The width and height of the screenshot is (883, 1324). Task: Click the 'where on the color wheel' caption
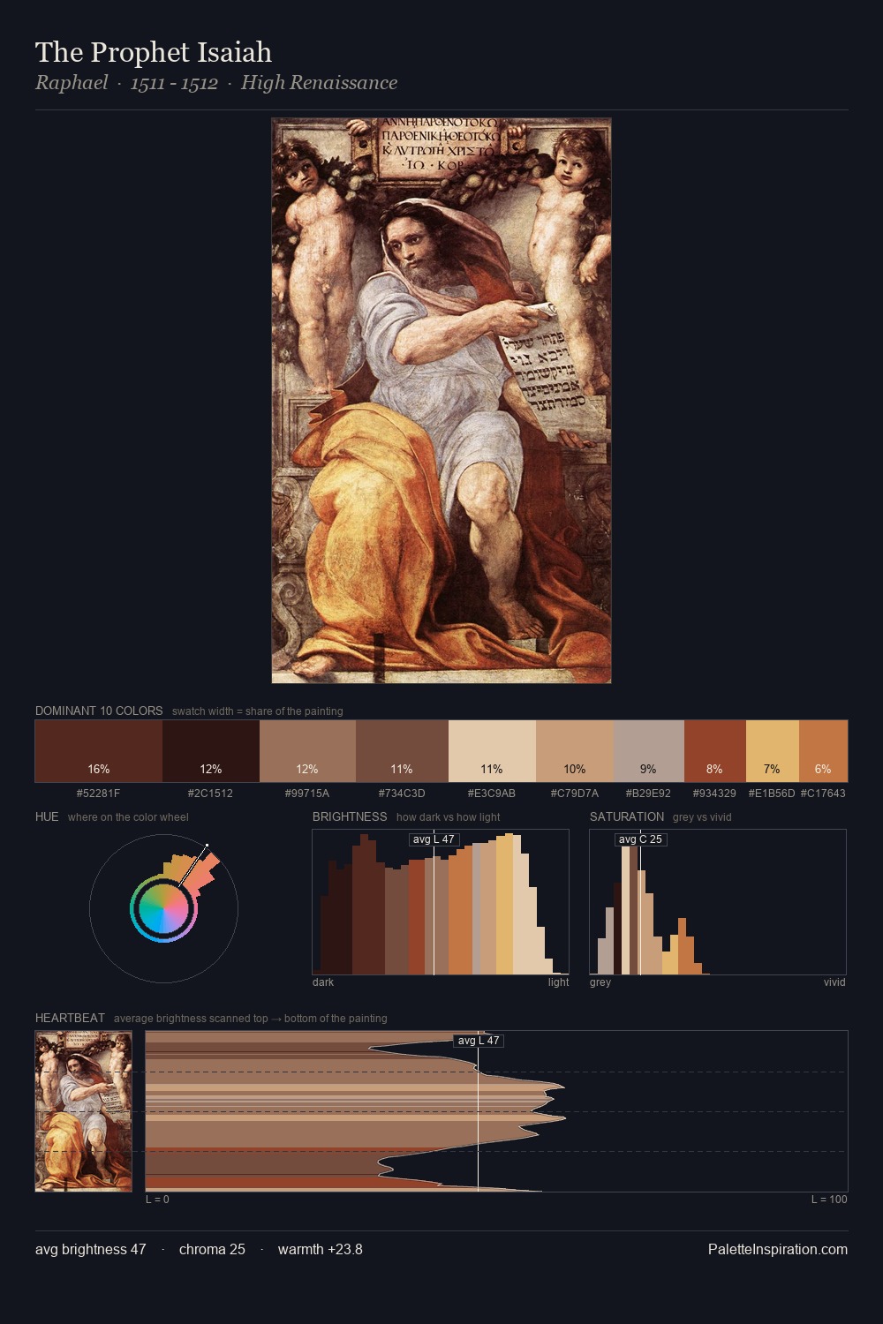click(x=128, y=817)
